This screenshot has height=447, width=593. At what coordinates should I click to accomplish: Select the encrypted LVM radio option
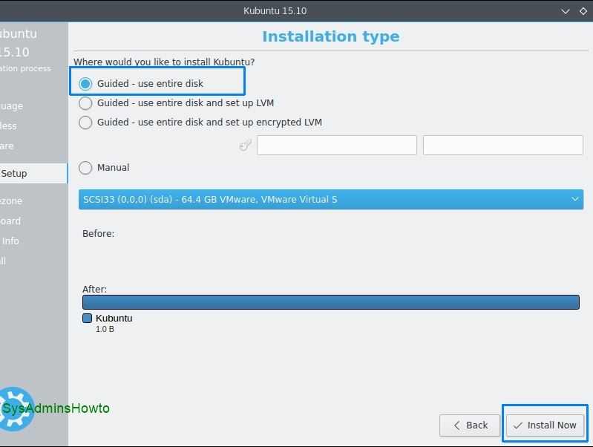86,123
